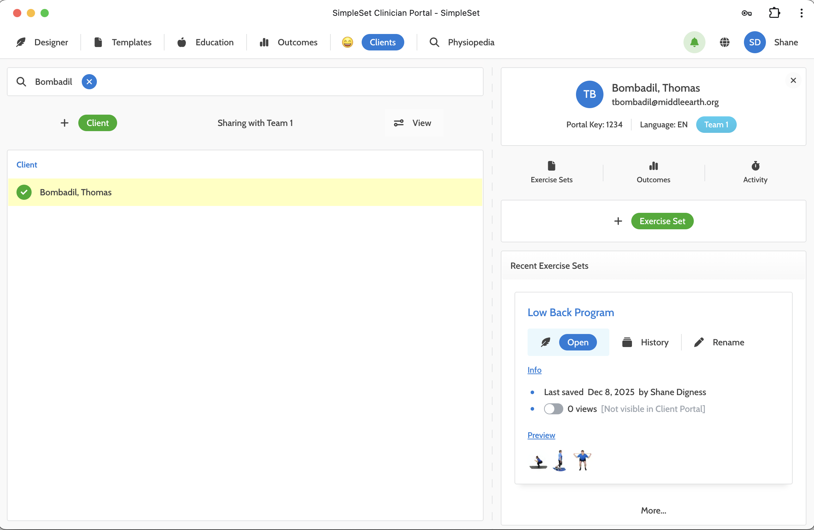The height and width of the screenshot is (530, 814).
Task: Open the browser three-dot menu
Action: [x=801, y=13]
